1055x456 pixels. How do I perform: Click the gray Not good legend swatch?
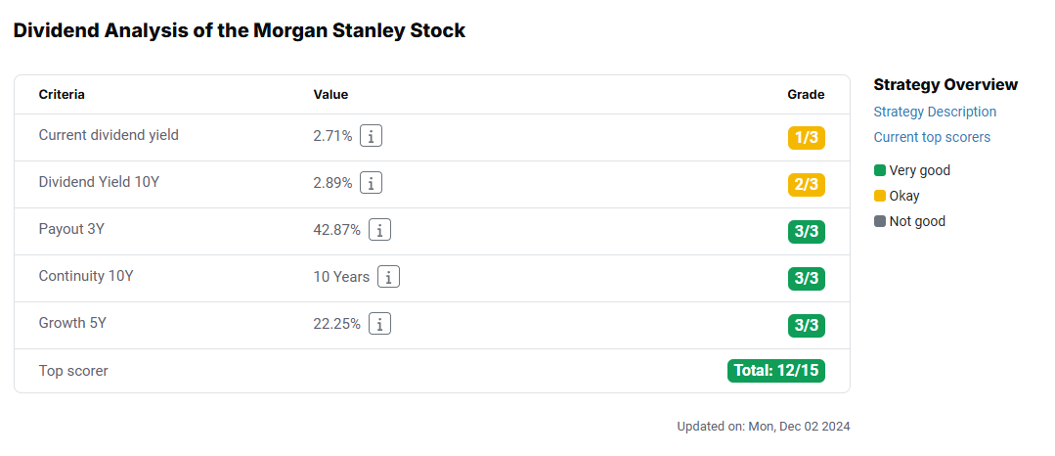879,221
